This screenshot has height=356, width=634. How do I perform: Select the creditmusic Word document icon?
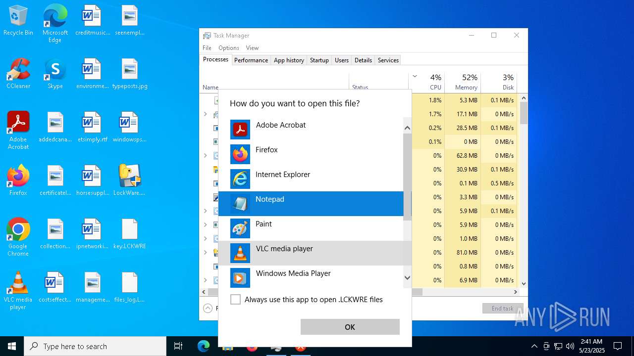[92, 20]
